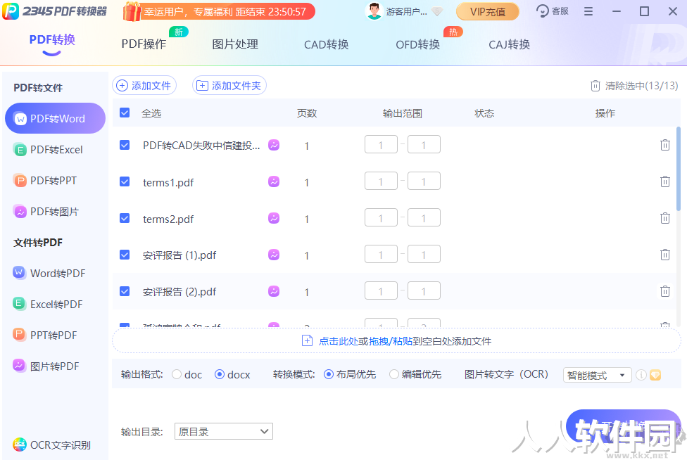Click the purple icon beside 安评报告 (1).pdf
The height and width of the screenshot is (460, 687).
[x=274, y=255]
